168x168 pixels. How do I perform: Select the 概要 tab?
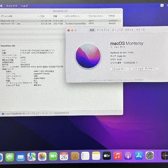(92, 30)
